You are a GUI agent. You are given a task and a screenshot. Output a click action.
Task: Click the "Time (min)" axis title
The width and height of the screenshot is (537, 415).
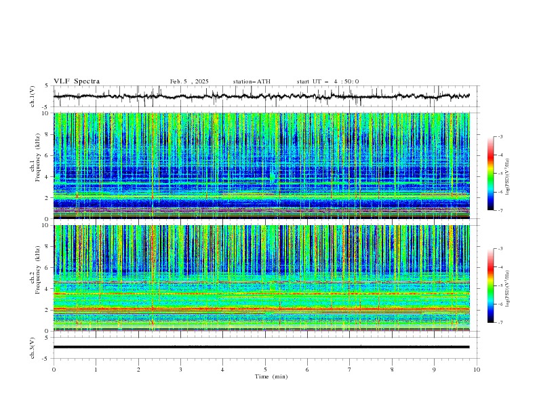coord(271,376)
